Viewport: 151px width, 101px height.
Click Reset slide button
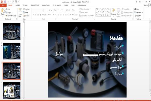pos(26,12)
